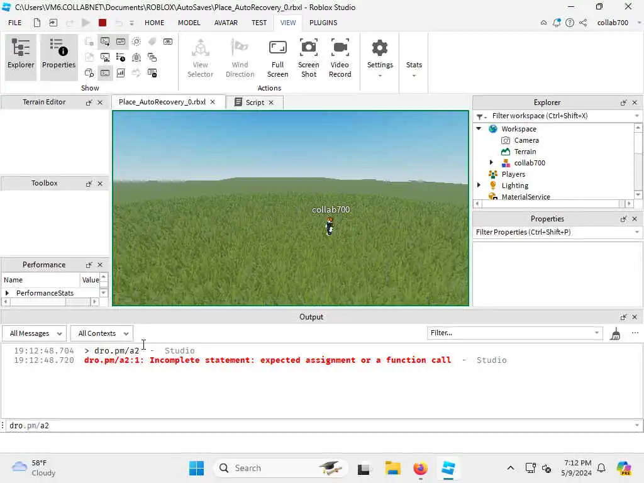This screenshot has height=483, width=644.
Task: Select Camera in the Explorer tree
Action: pyautogui.click(x=526, y=140)
